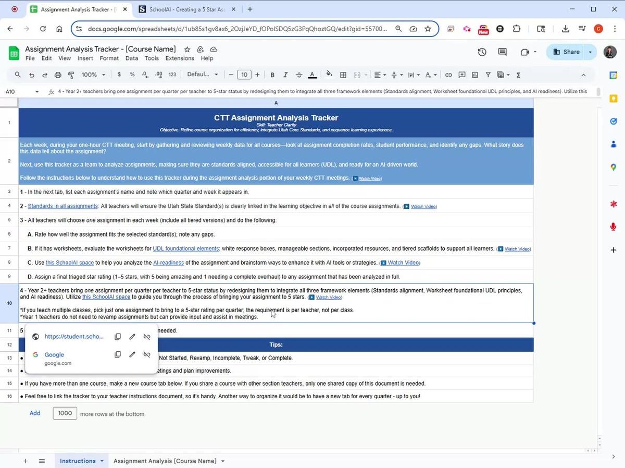Open the UDL foundational elements link
The width and height of the screenshot is (625, 468).
185,249
